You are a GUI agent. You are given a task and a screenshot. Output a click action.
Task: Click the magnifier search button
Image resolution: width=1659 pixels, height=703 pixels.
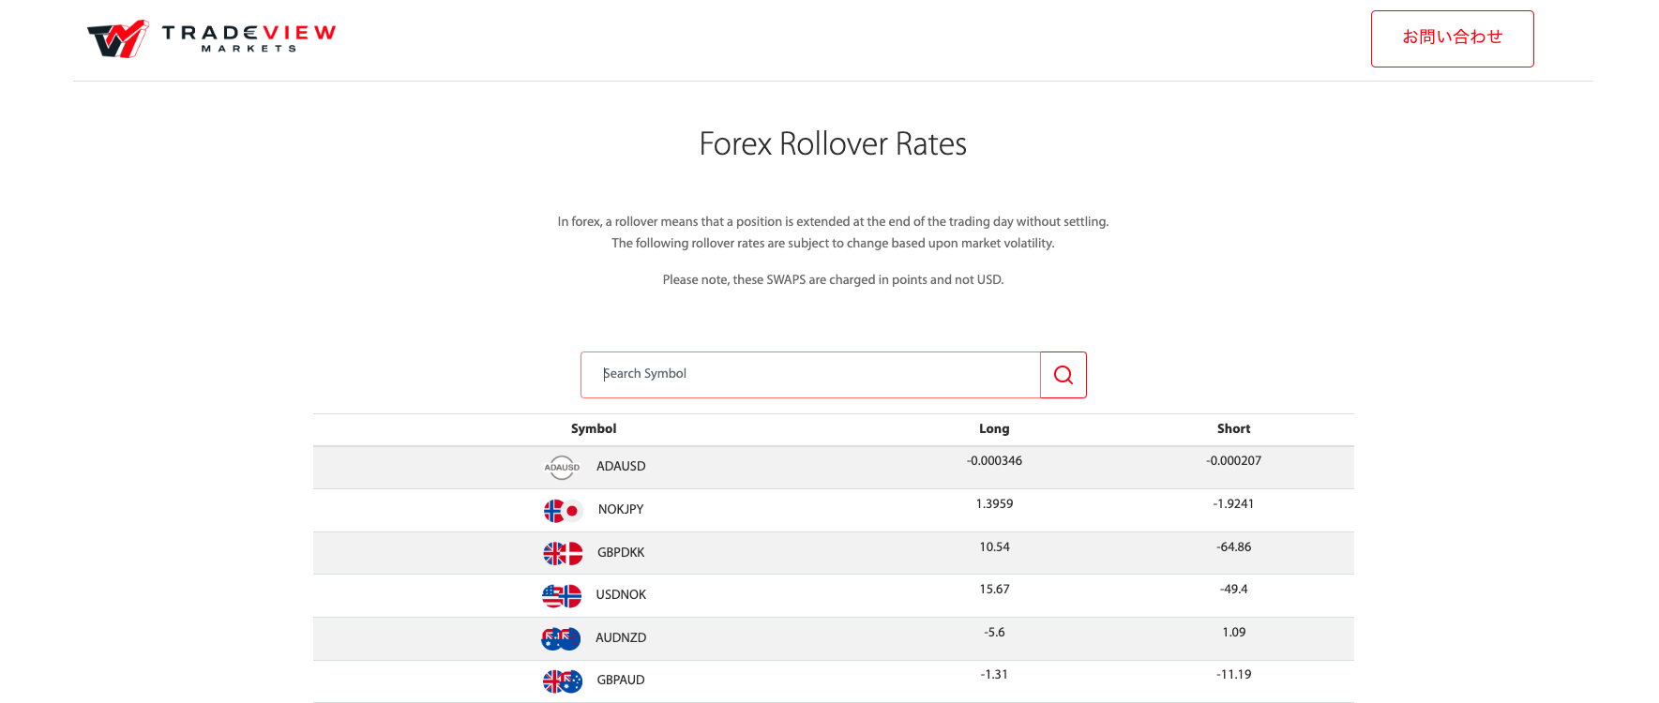[x=1063, y=375]
